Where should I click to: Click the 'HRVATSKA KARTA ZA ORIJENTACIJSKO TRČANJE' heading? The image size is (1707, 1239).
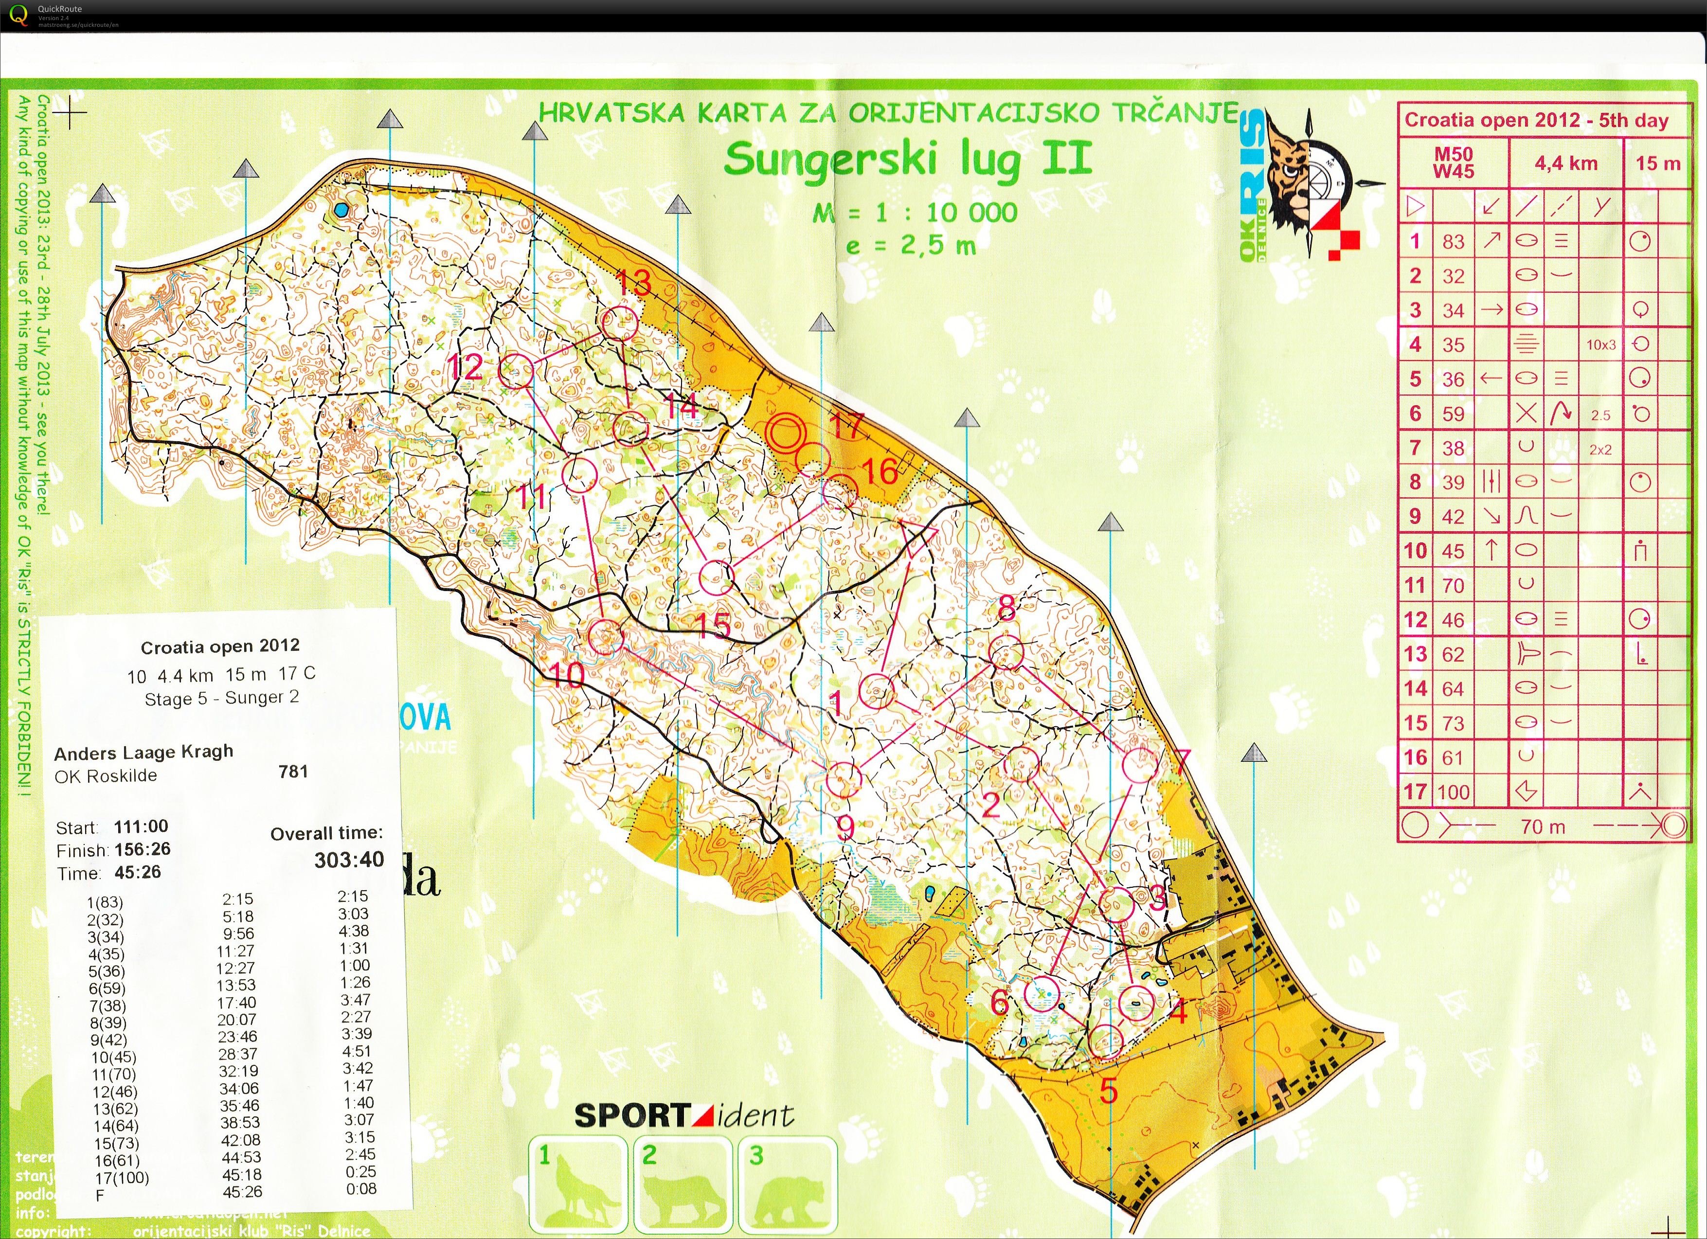889,113
